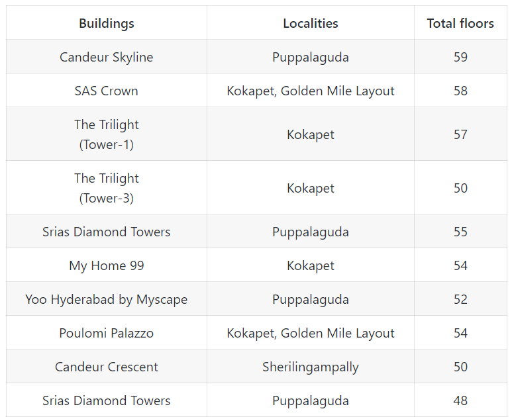Click Yoo Hyderabad by Myscape cell
512x417 pixels.
point(106,299)
